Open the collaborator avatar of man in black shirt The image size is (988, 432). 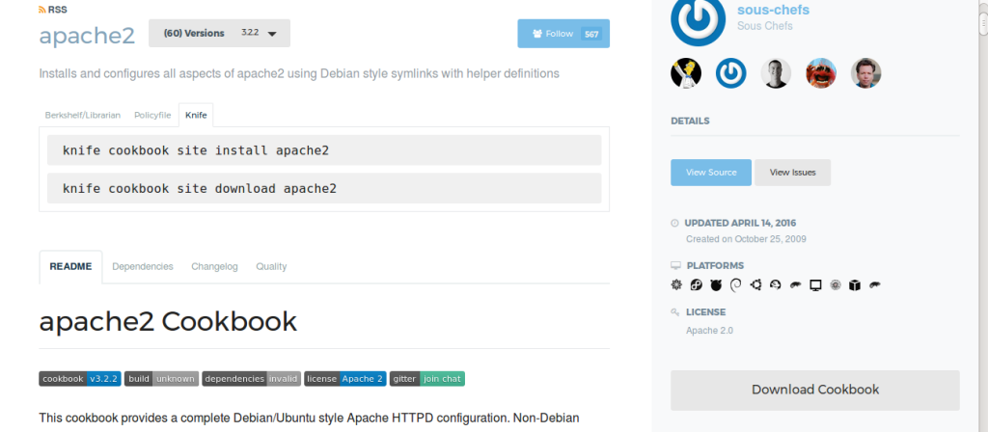tap(776, 73)
